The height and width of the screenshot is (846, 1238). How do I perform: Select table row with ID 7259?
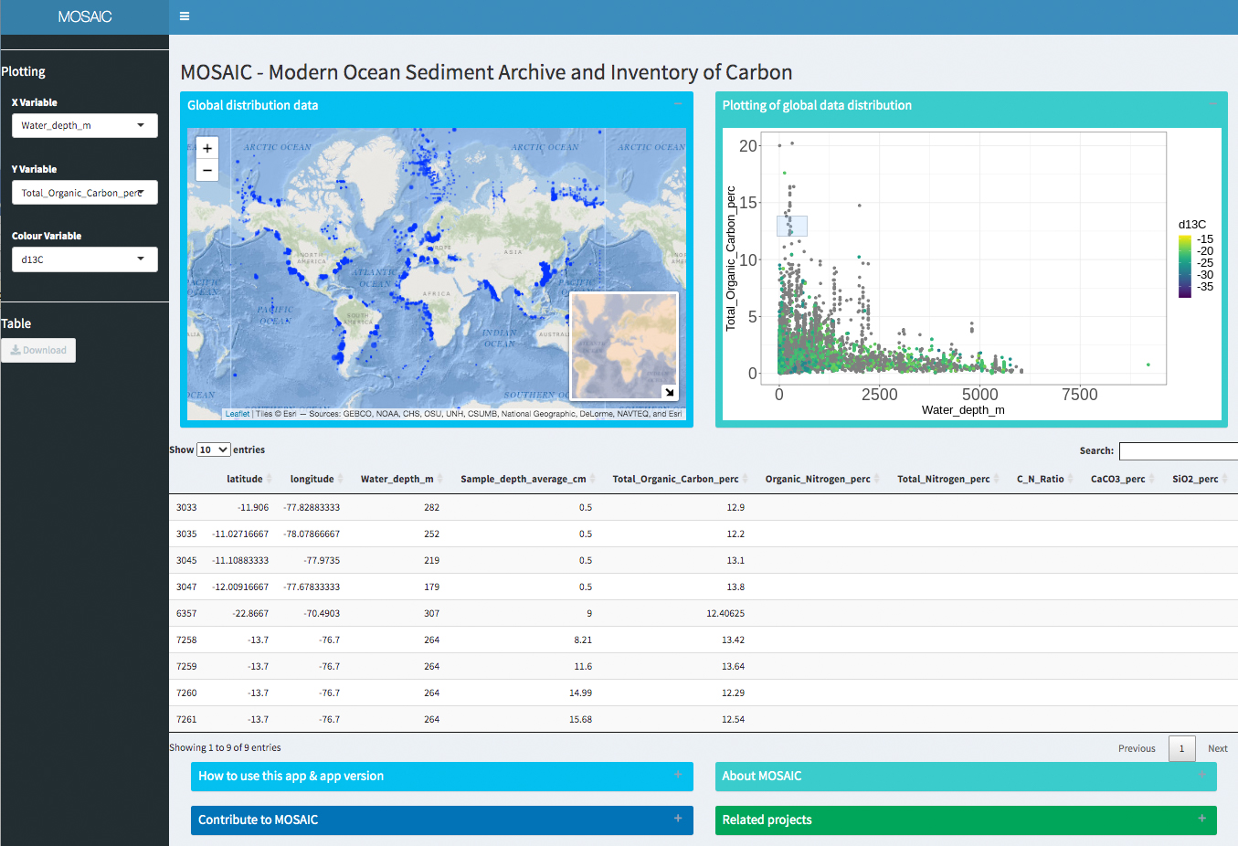pos(704,666)
